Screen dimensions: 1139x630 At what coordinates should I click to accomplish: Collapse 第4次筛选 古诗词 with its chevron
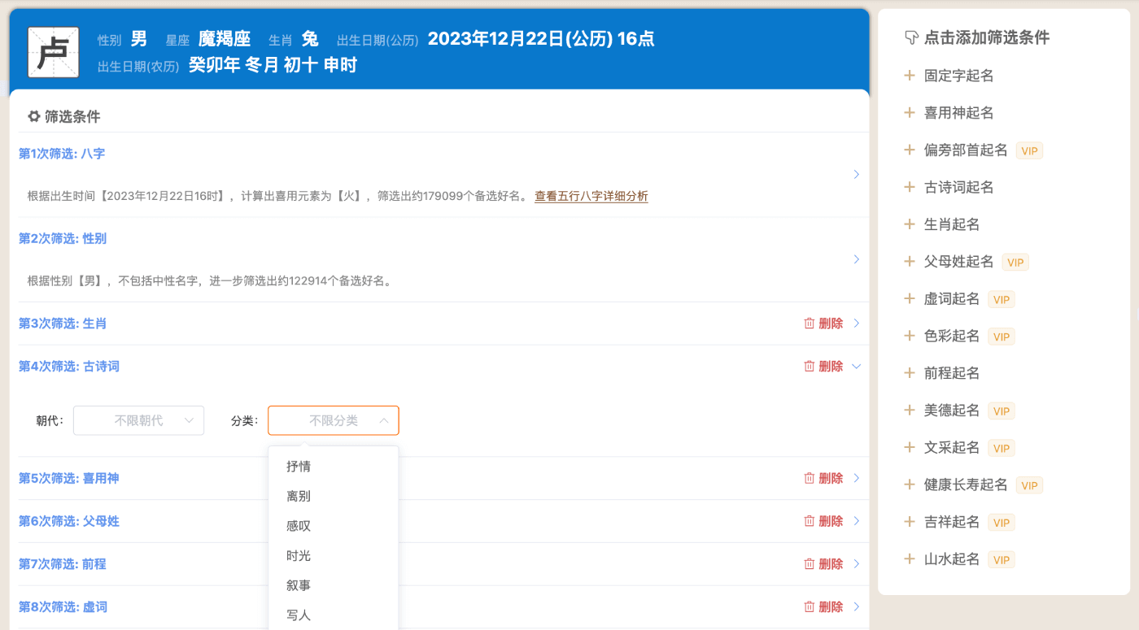[856, 367]
